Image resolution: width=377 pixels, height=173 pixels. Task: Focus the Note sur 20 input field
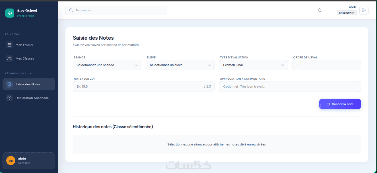[x=144, y=87]
